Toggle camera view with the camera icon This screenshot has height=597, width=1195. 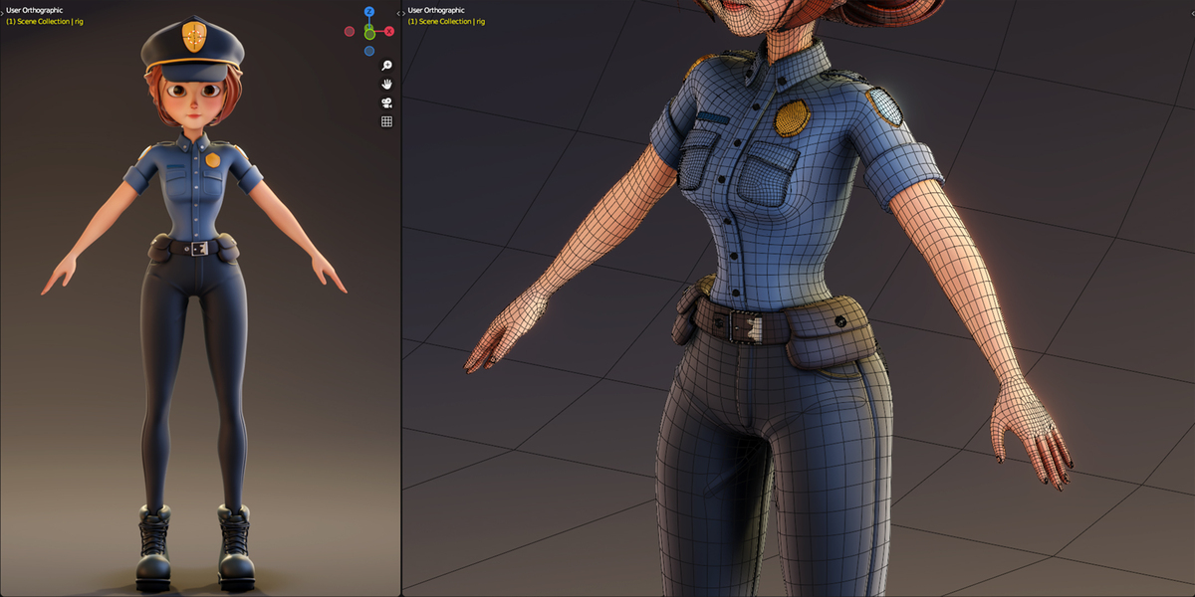386,102
